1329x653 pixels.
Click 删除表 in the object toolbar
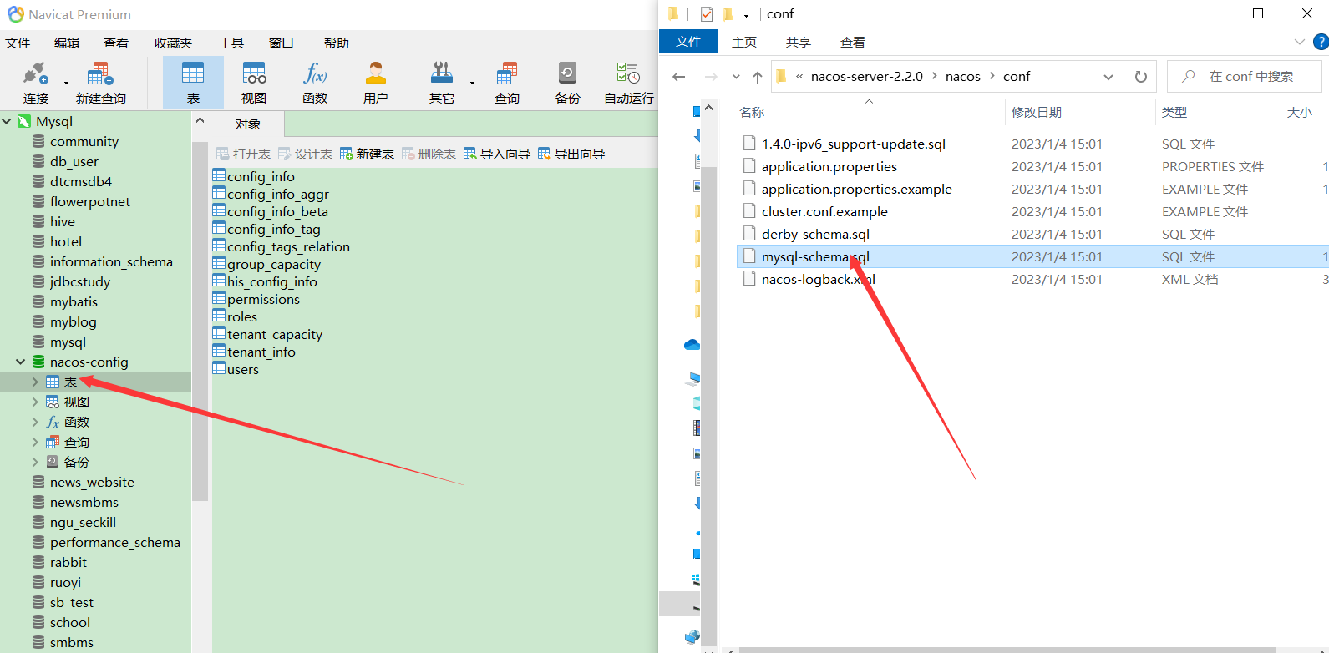(x=429, y=154)
